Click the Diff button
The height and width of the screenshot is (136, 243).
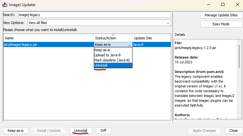click(x=103, y=131)
